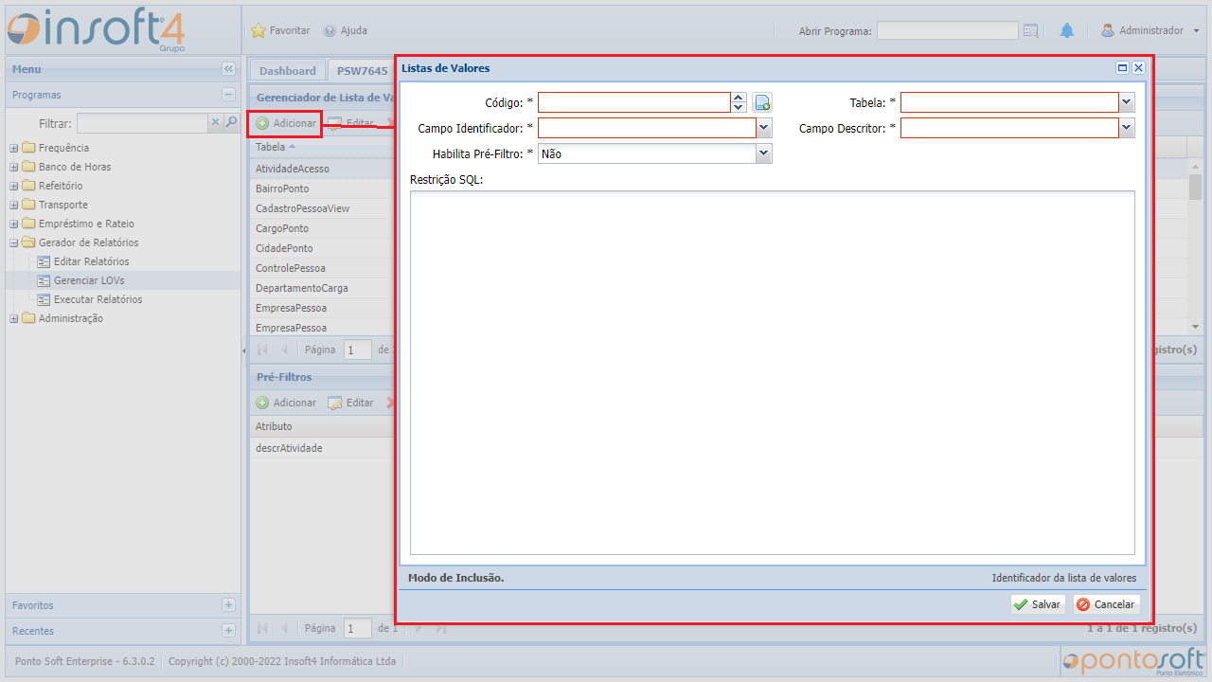
Task: Maximize the Listas de Valores dialog
Action: click(1123, 68)
